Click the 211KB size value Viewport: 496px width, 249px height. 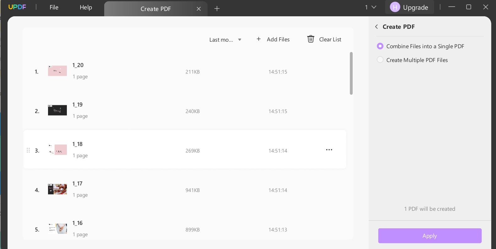[x=192, y=72]
